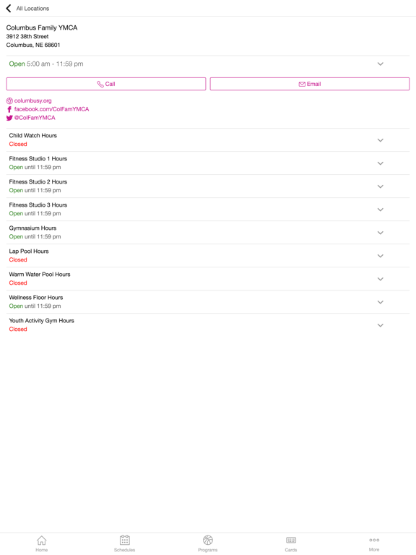Tap the More three-dots icon
Image resolution: width=416 pixels, height=555 pixels.
374,540
